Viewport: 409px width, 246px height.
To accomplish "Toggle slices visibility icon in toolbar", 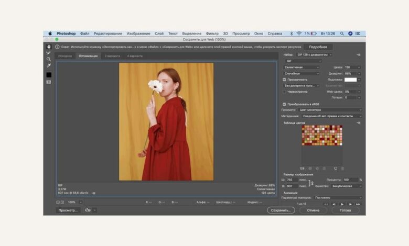I will 49,82.
